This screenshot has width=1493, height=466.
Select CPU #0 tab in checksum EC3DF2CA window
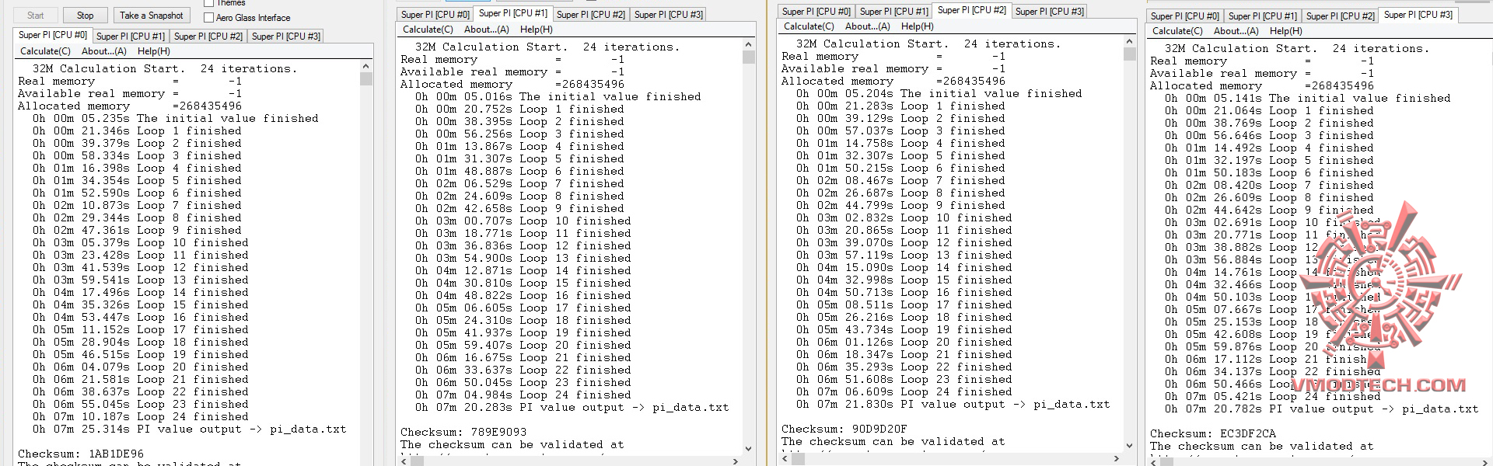[x=1184, y=16]
